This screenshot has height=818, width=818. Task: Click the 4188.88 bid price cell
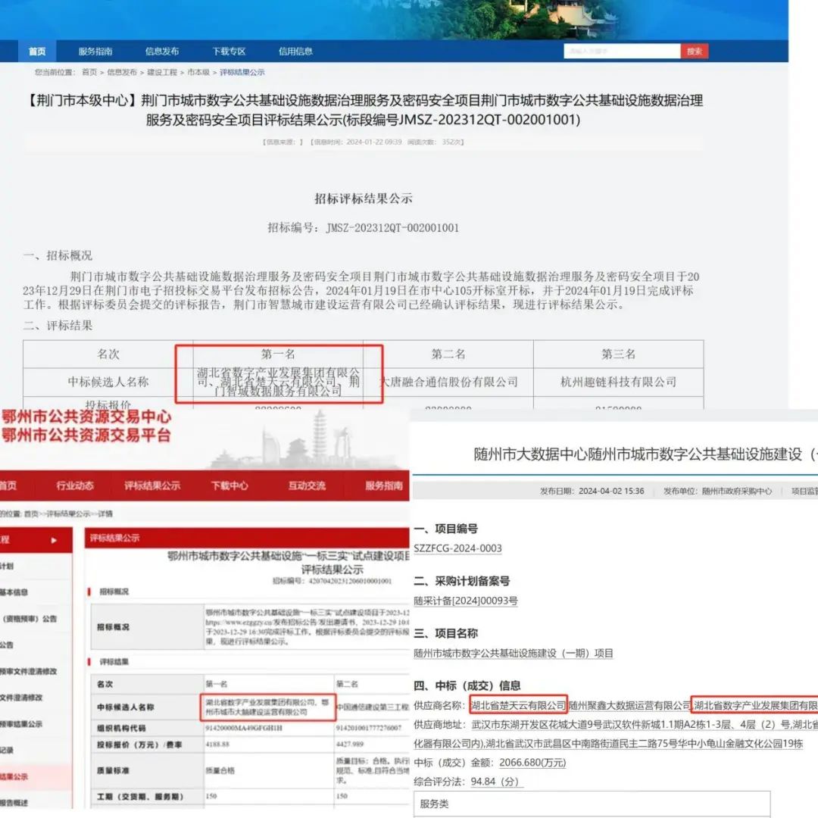click(217, 745)
